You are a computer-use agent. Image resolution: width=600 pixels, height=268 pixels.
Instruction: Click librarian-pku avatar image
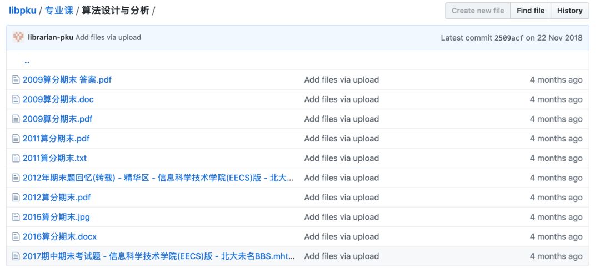tap(18, 37)
